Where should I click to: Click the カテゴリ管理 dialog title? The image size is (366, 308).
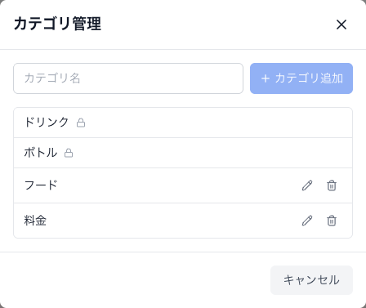click(57, 24)
